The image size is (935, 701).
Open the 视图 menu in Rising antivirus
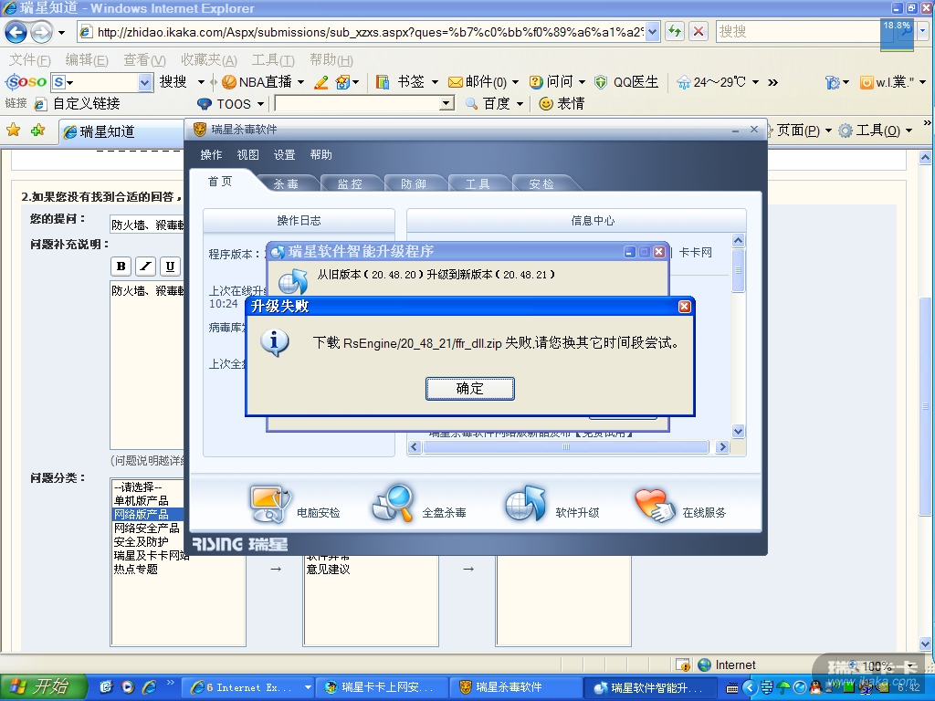[x=248, y=155]
